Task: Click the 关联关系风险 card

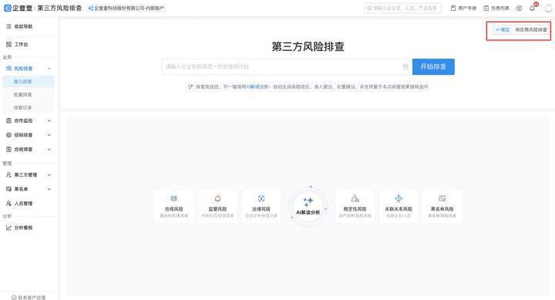Action: point(399,206)
